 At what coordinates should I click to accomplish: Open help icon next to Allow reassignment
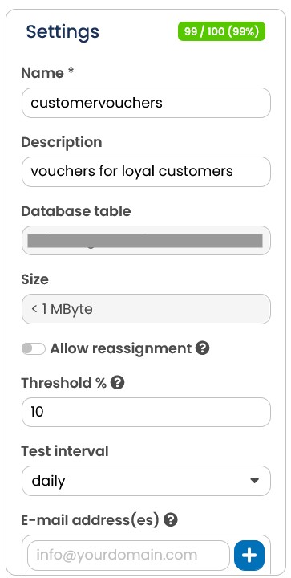[x=202, y=348]
